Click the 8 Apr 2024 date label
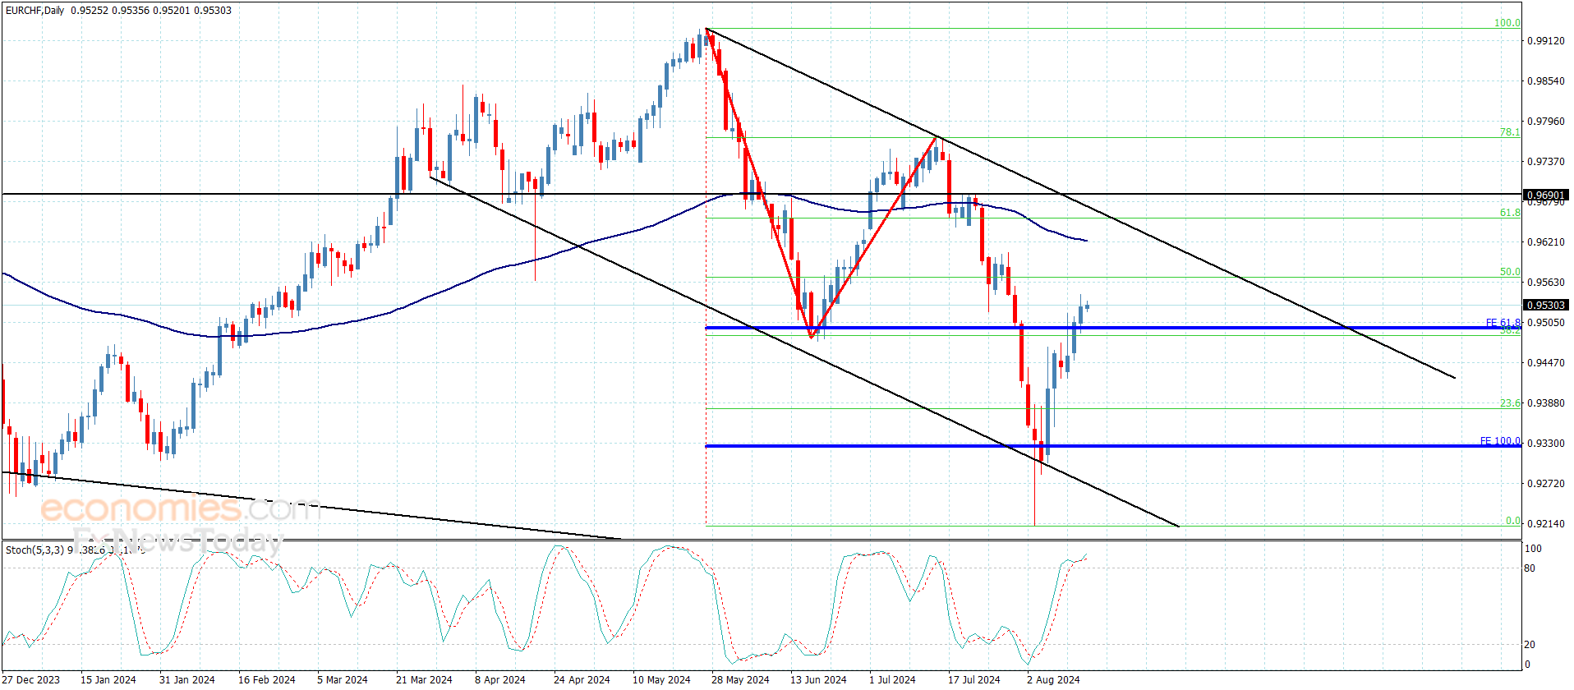1574x690 pixels. [x=500, y=679]
